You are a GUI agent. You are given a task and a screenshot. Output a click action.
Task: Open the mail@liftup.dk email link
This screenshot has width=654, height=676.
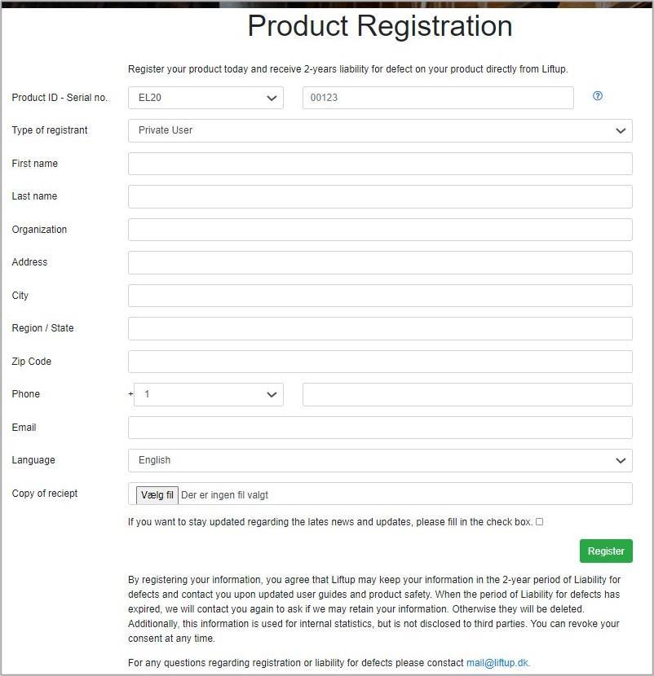pos(497,663)
